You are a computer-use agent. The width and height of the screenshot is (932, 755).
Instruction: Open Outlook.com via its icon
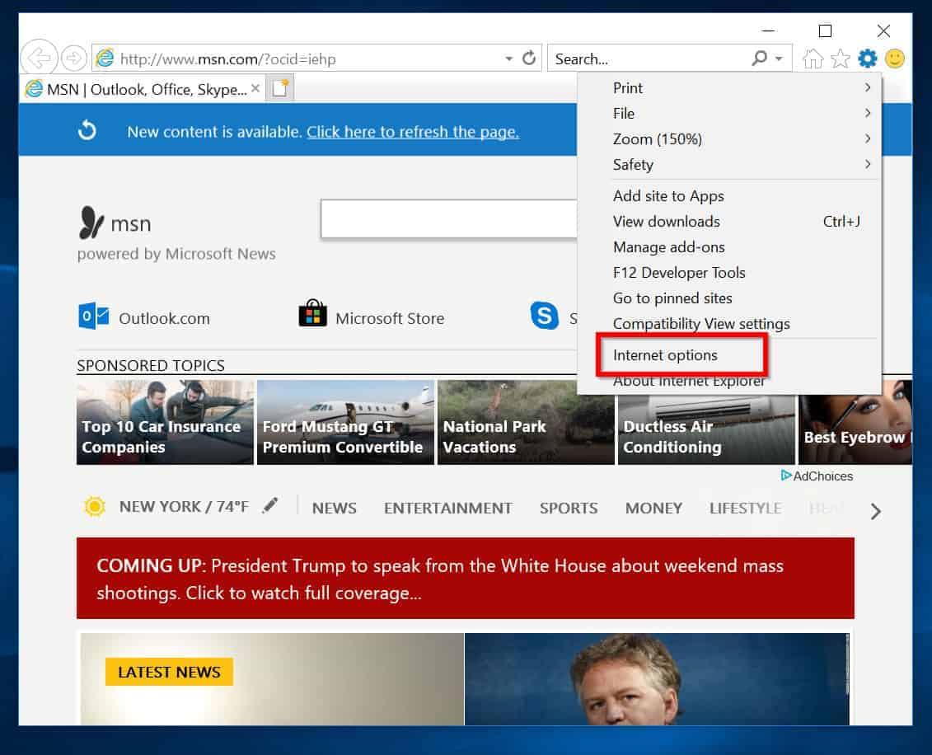tap(93, 316)
